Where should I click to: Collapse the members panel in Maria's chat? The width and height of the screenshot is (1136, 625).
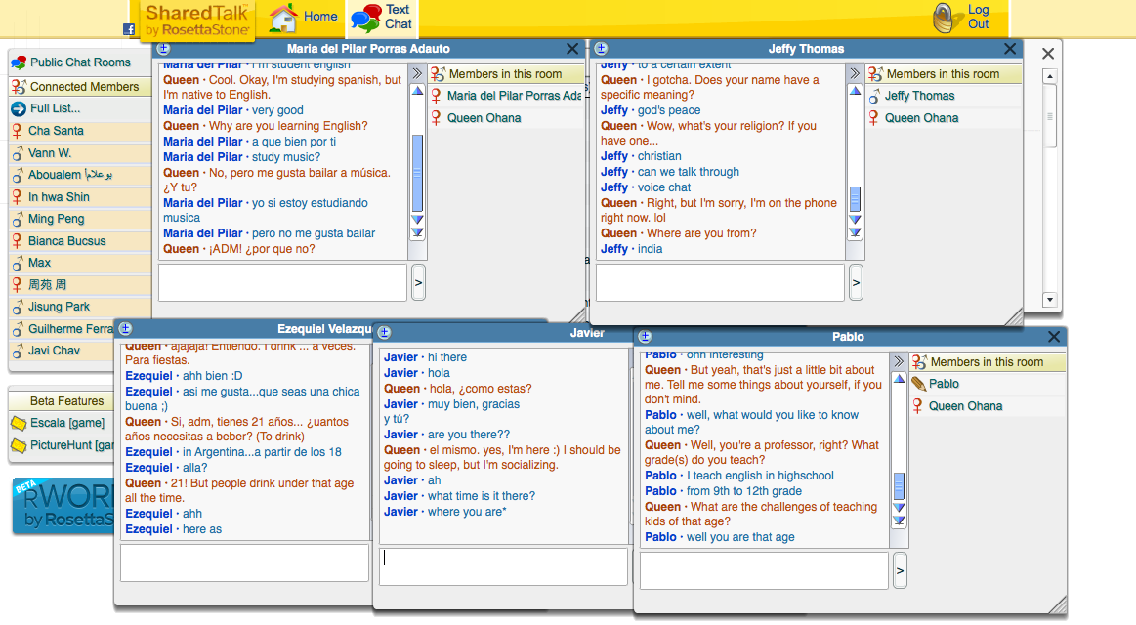click(417, 73)
